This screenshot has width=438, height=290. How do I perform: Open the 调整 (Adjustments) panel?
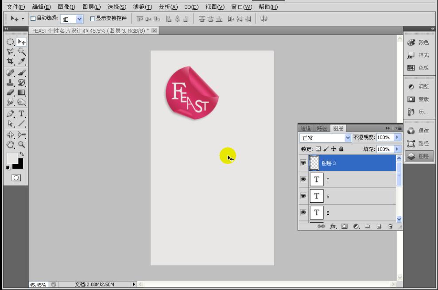pyautogui.click(x=419, y=86)
